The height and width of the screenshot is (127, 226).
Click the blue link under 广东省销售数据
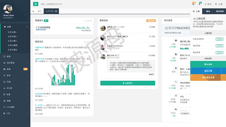tap(41, 30)
